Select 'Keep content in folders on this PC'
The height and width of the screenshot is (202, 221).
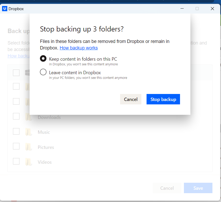pos(43,59)
